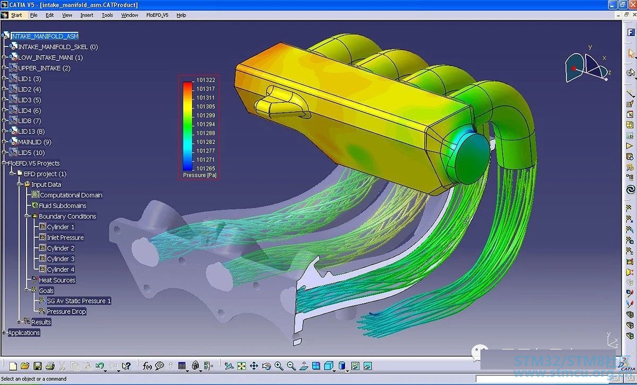Expand the Results tree node
Viewport: 637px width, 385px height.
pyautogui.click(x=19, y=322)
